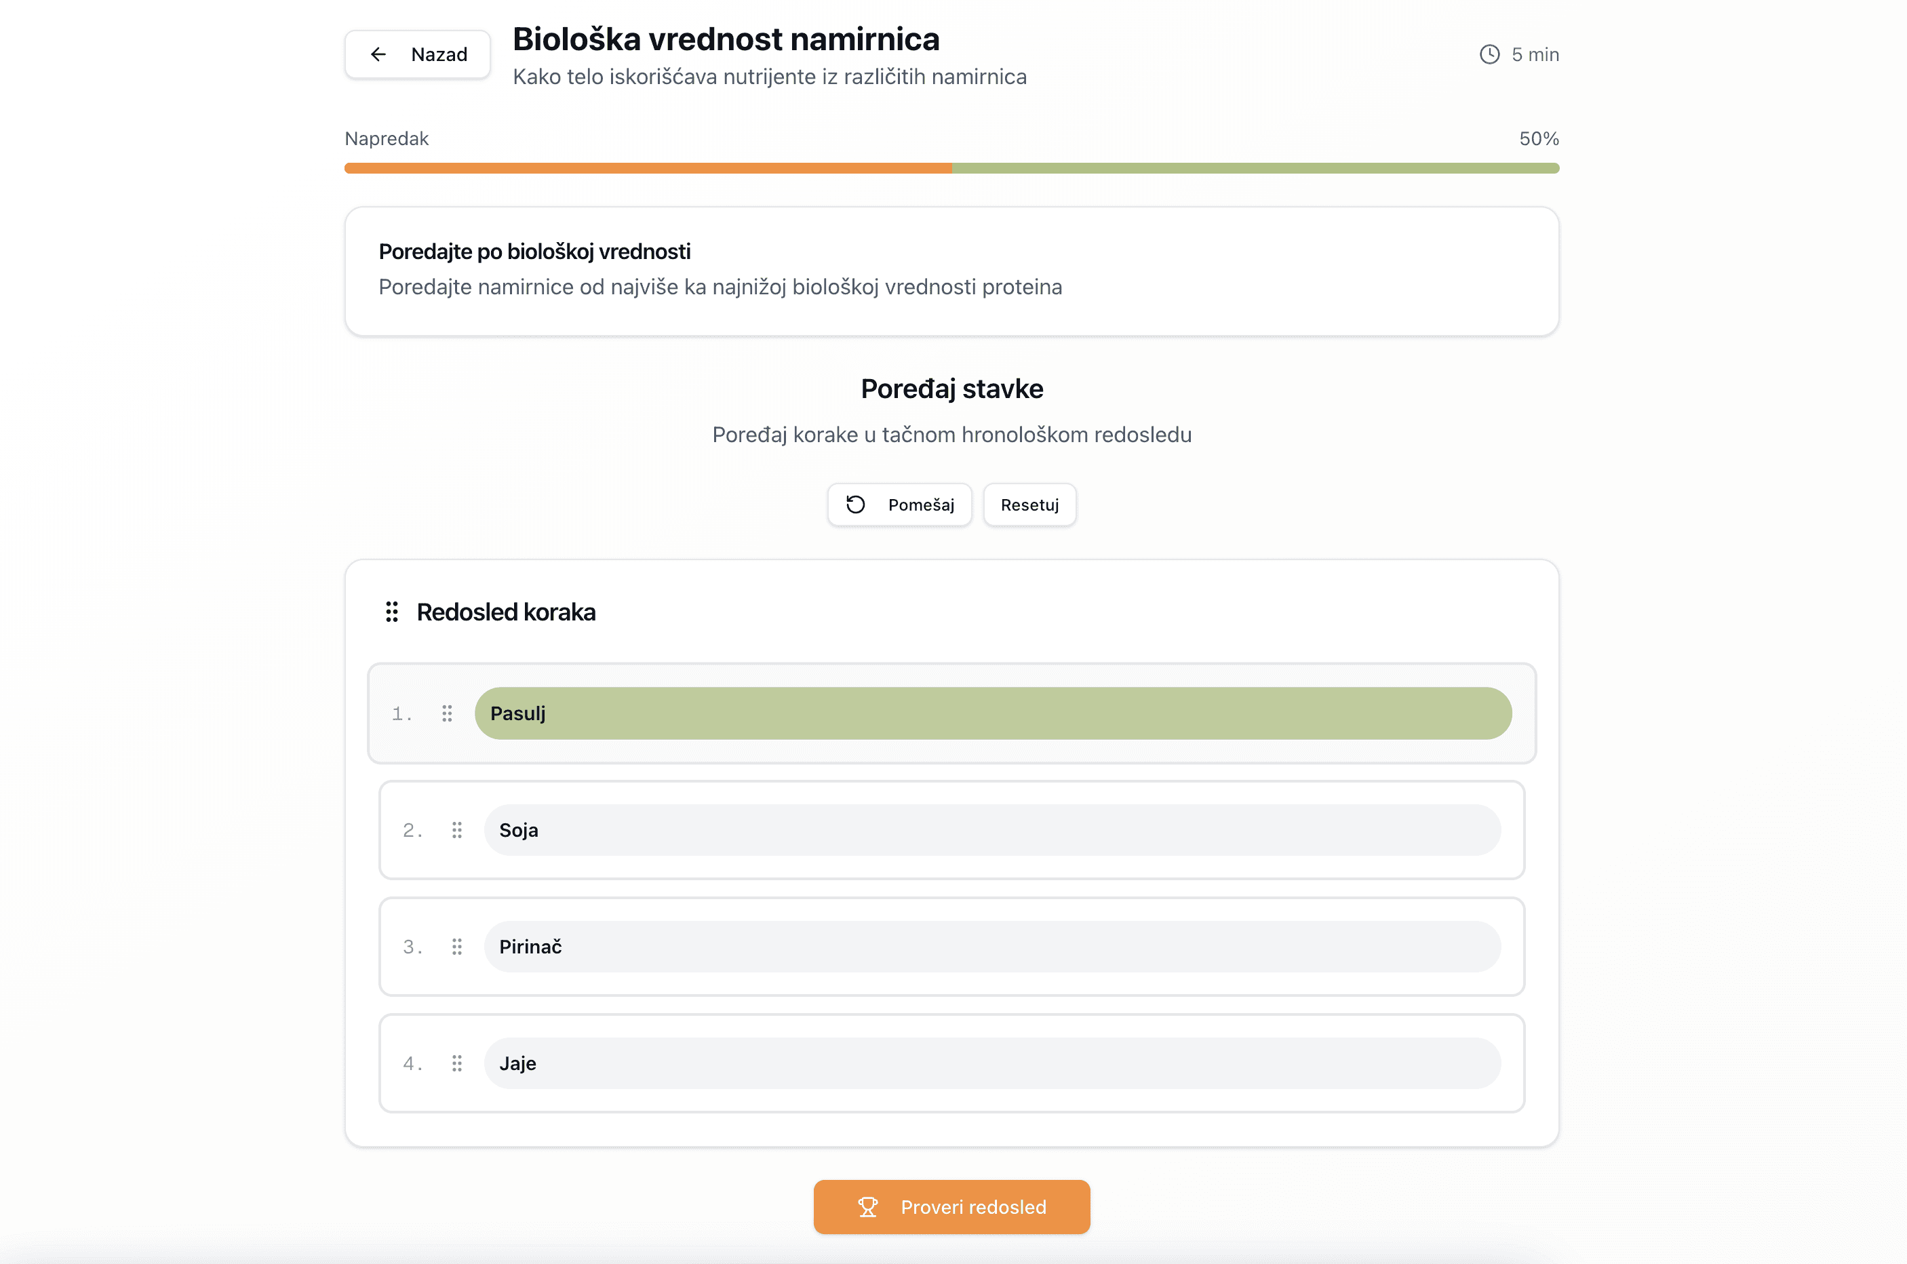The width and height of the screenshot is (1907, 1264).
Task: Click the drag handle next to Redosled koraka
Action: tap(392, 612)
